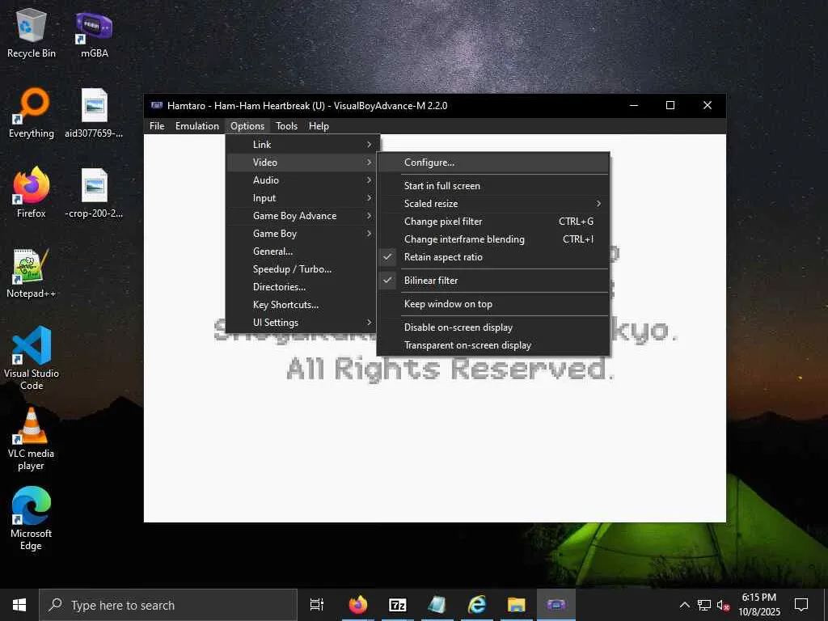This screenshot has width=828, height=621.
Task: Toggle Disable on-screen display
Action: click(493, 327)
